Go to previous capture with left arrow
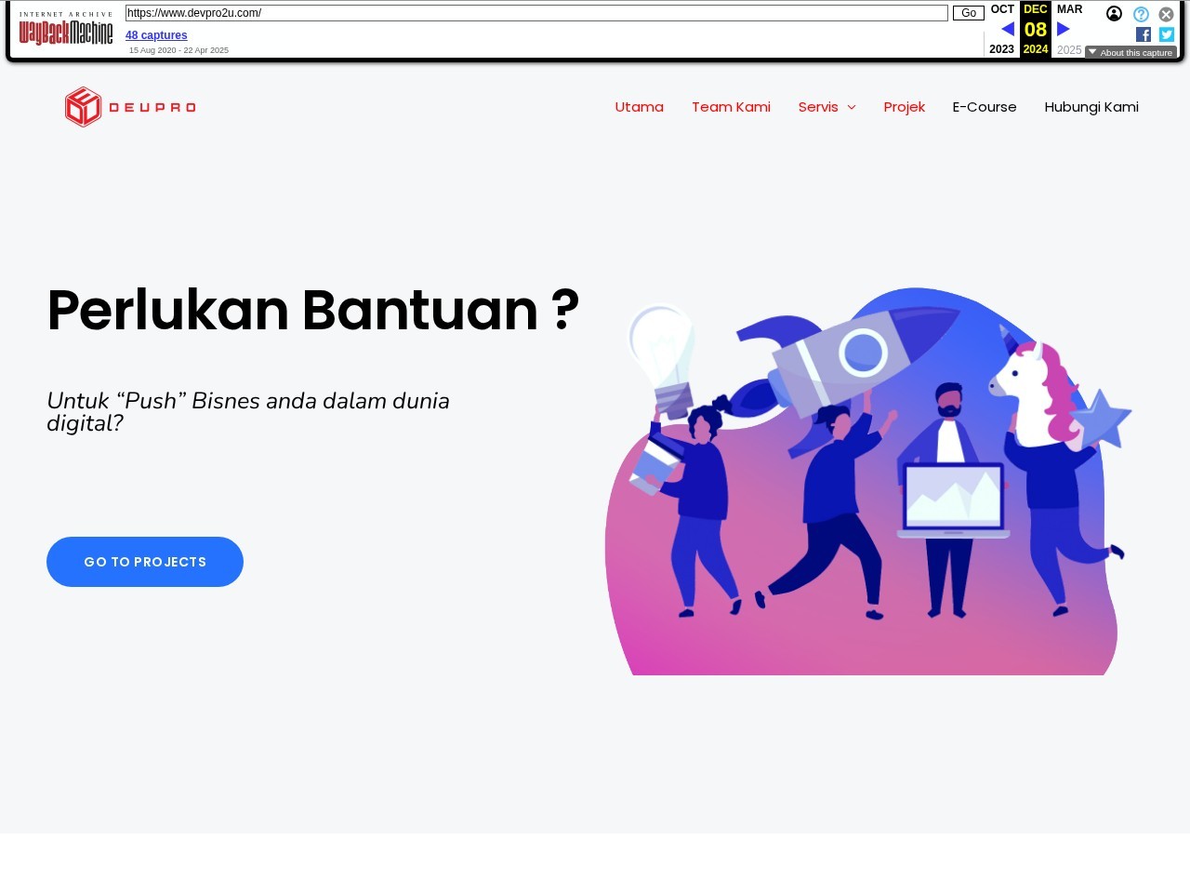 [x=1008, y=29]
